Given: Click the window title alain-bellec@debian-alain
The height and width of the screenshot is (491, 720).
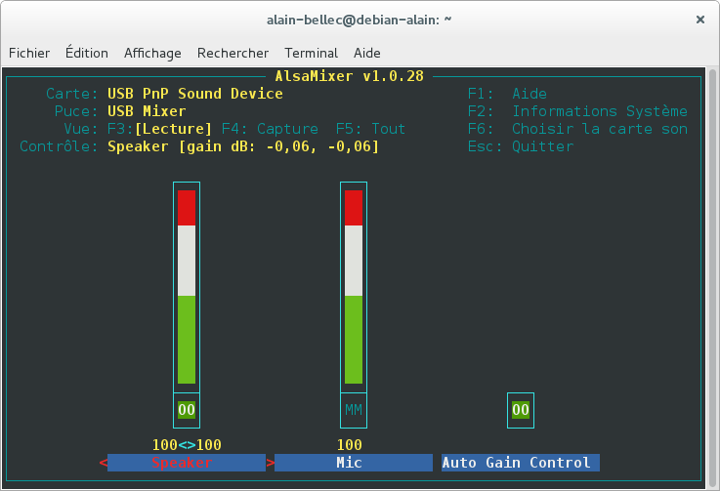Looking at the screenshot, I should (x=360, y=20).
